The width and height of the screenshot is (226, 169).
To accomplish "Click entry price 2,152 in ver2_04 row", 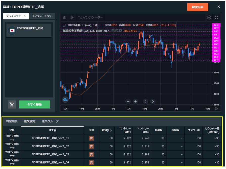I will [x=145, y=162].
